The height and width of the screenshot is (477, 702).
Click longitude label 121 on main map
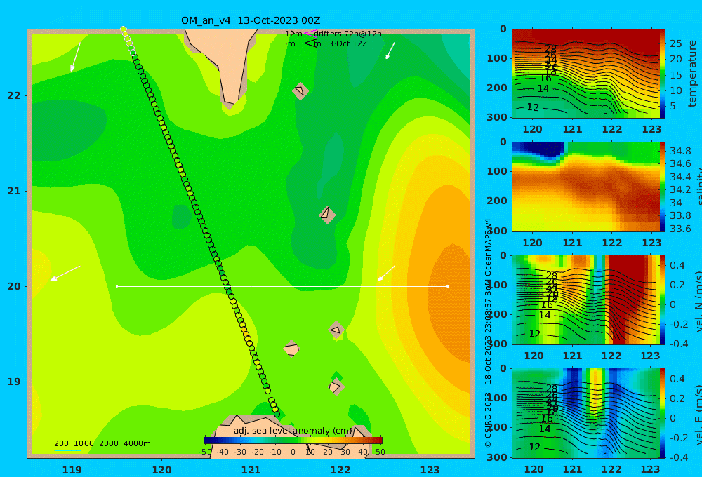251,470
